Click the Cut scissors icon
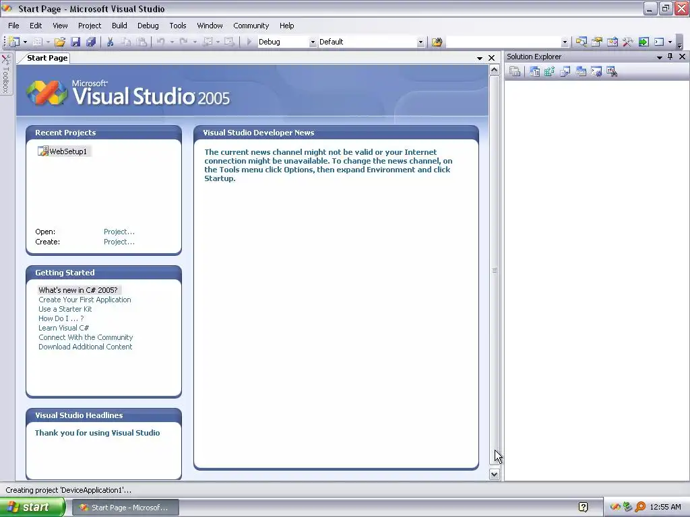690x517 pixels. tap(110, 42)
